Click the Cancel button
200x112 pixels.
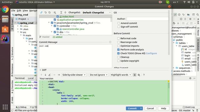pyautogui.click(x=150, y=109)
